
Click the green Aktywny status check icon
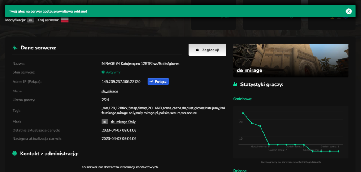(x=103, y=72)
